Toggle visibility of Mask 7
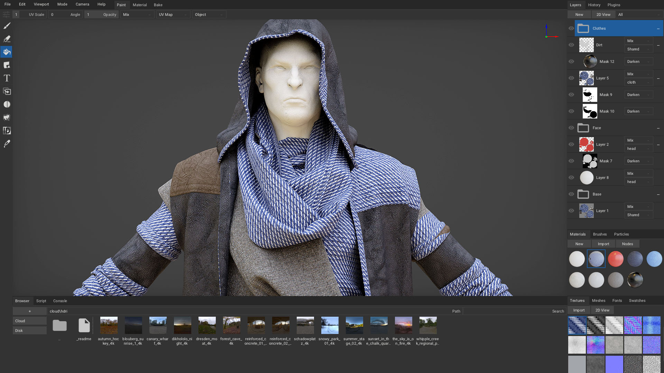 click(x=571, y=161)
